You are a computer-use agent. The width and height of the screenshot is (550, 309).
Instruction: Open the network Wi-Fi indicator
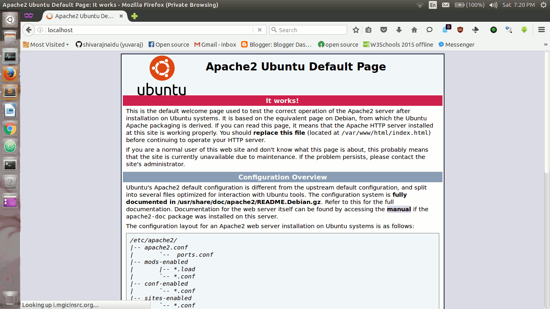420,5
